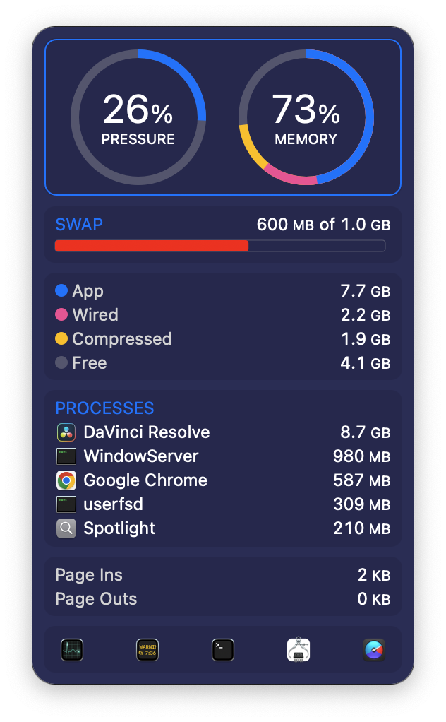Click the pink Wired memory dot
This screenshot has height=722, width=446.
(61, 314)
